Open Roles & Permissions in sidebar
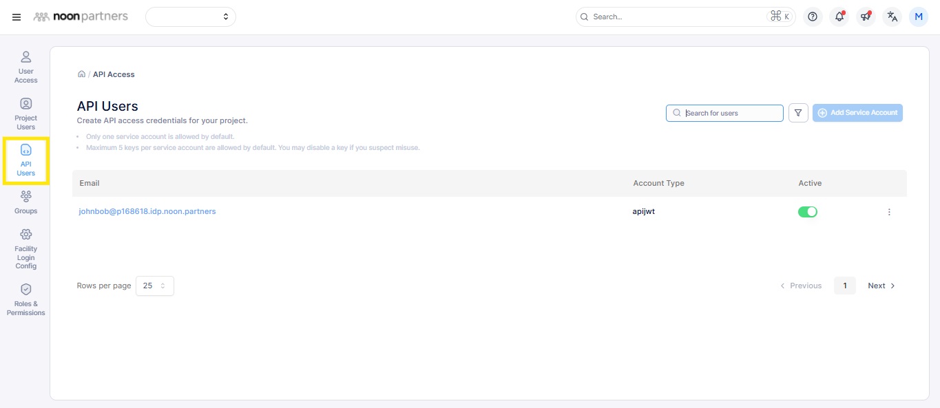Screen dimensions: 940x408 [25, 299]
